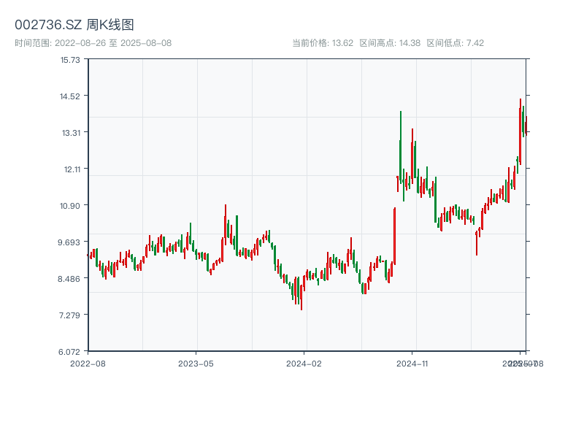The height and width of the screenshot is (438, 584).
Task: Click the 2022-08 x-axis date label
Action: point(88,363)
